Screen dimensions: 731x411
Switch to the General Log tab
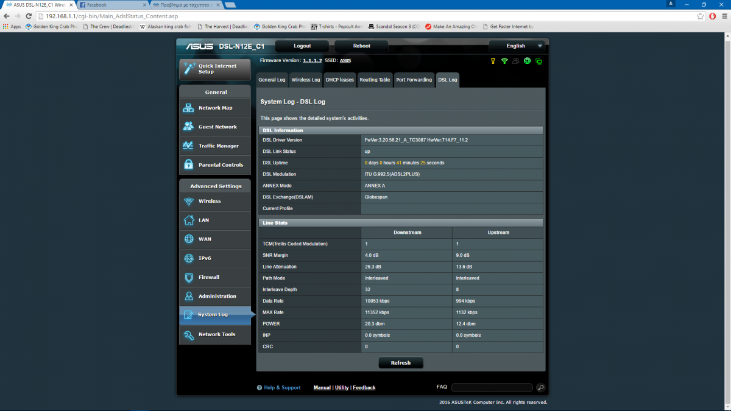[x=272, y=80]
